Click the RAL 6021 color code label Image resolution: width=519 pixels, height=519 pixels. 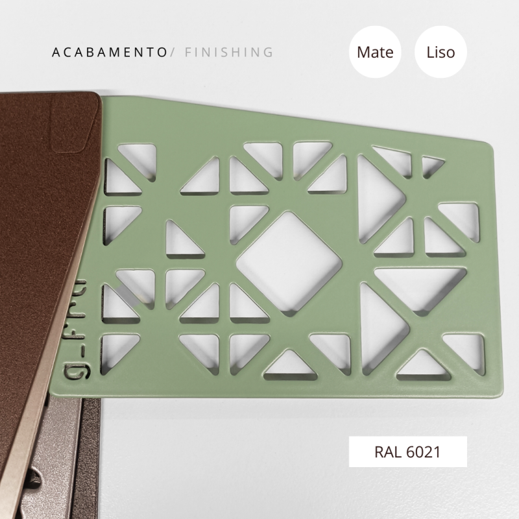click(x=408, y=452)
